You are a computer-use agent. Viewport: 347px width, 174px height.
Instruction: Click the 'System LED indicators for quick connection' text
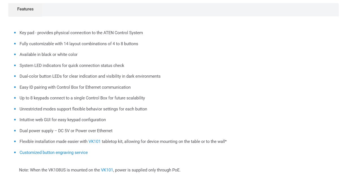pyautogui.click(x=72, y=66)
